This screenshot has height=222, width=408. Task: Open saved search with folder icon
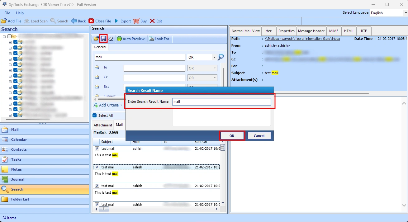96,39
